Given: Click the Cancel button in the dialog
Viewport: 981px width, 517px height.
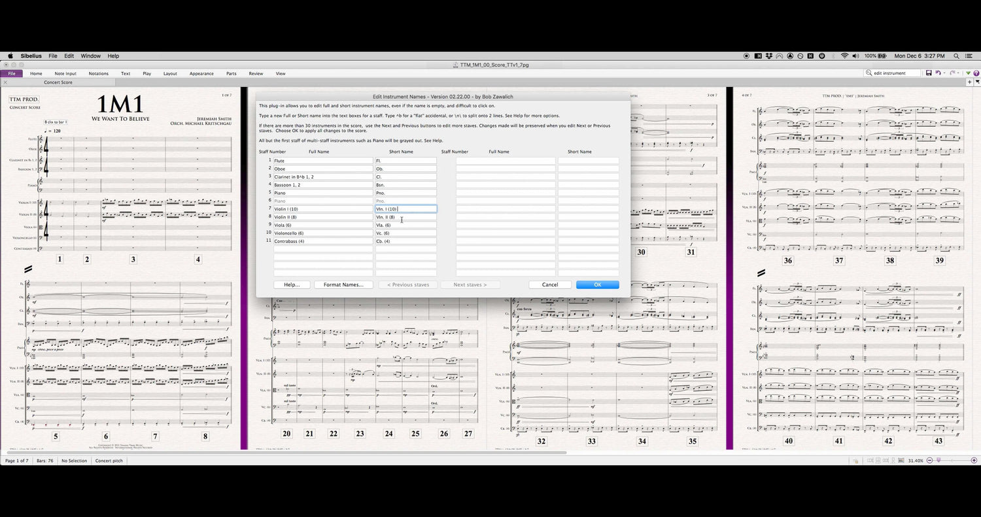Looking at the screenshot, I should [550, 285].
